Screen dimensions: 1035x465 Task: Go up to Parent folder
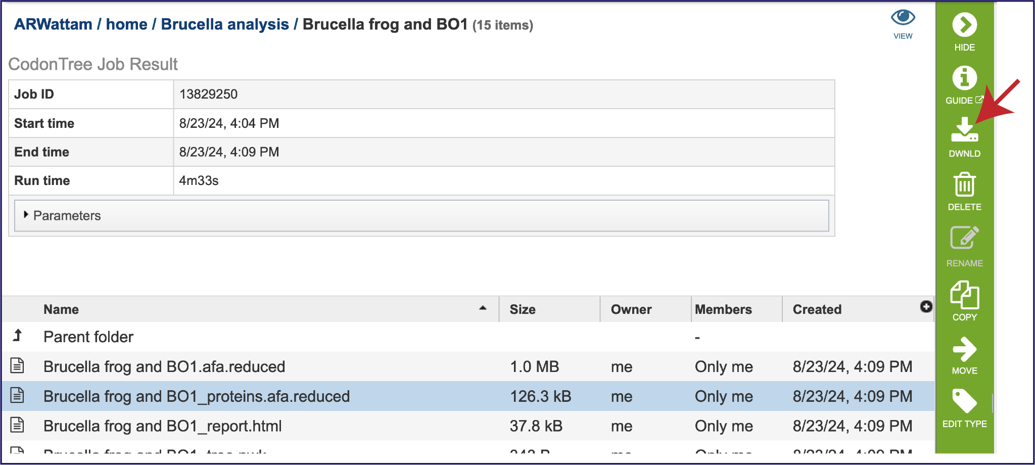pos(88,337)
